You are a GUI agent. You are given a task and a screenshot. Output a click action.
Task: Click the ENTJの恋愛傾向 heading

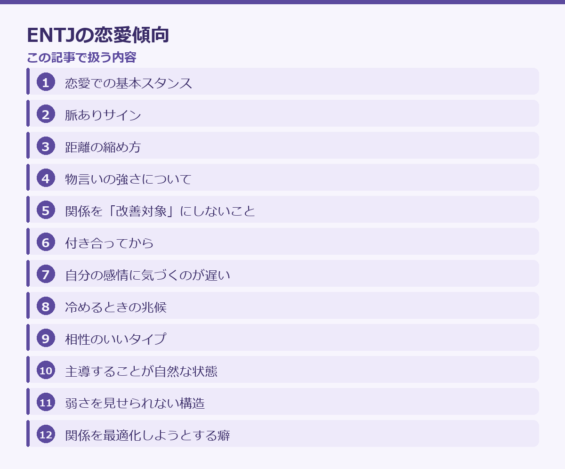point(98,35)
